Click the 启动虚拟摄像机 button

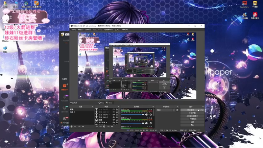[x=192, y=116]
